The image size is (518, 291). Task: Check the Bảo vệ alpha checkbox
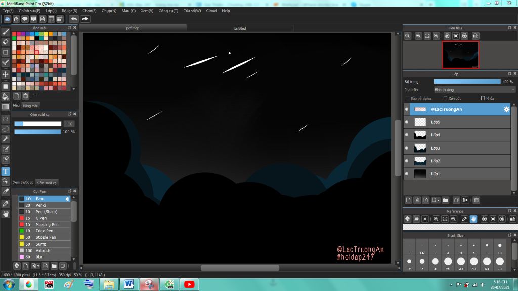[407, 98]
